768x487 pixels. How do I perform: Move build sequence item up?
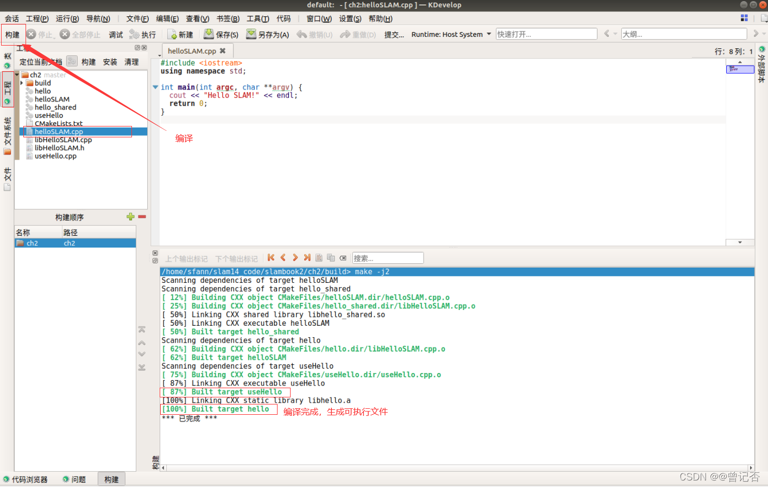[x=142, y=343]
